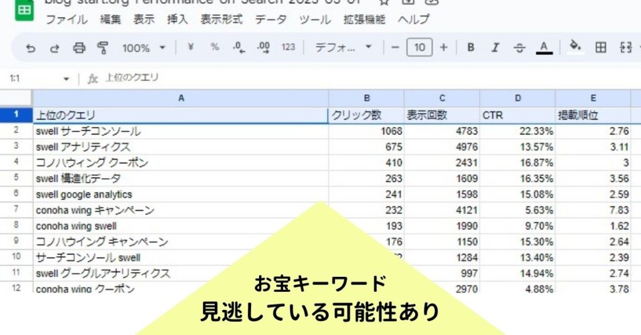Open the text color picker
Screen dimensions: 641x335
pyautogui.click(x=544, y=47)
